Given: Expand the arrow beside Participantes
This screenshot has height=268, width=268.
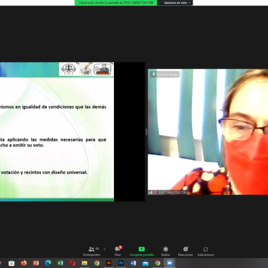Looking at the screenshot, I should point(105,249).
